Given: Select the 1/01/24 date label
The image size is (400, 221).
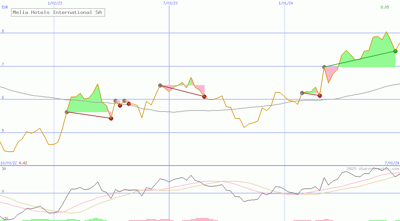Looking at the screenshot, I should click(x=286, y=3).
